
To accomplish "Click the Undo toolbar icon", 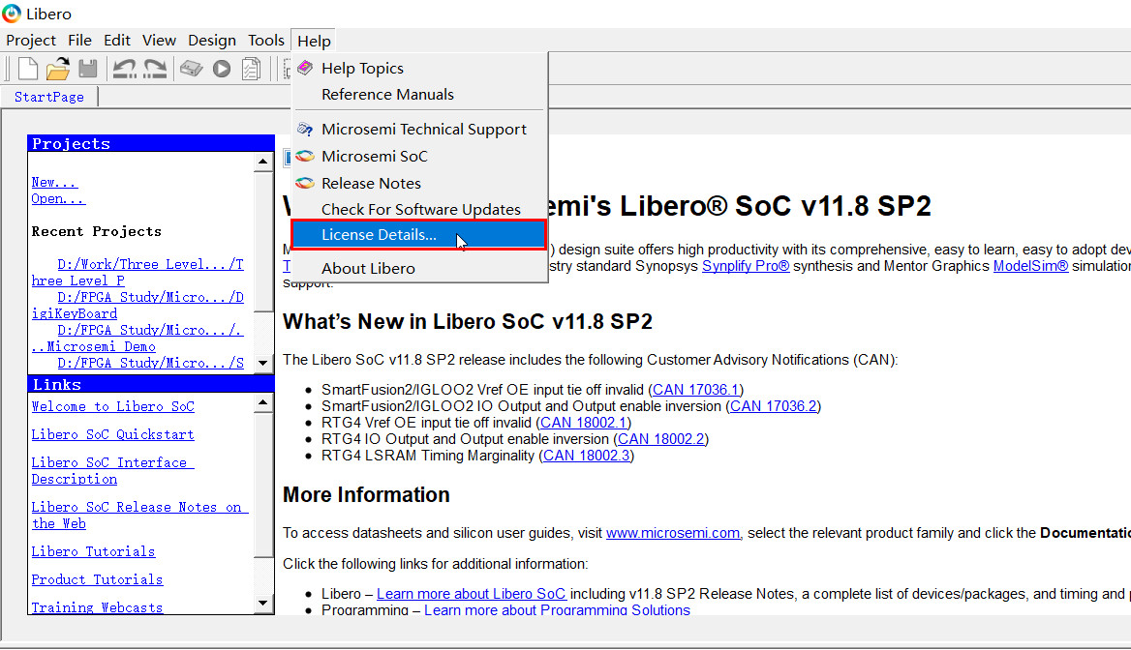I will (x=126, y=68).
